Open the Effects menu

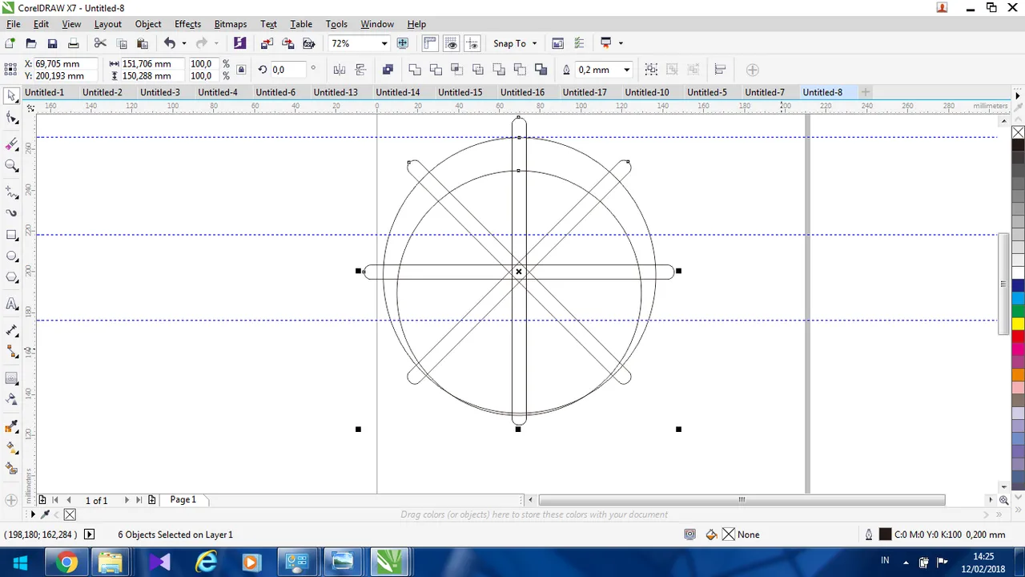click(x=187, y=24)
